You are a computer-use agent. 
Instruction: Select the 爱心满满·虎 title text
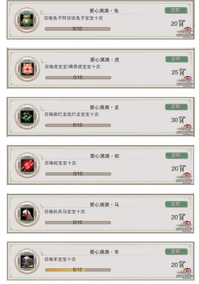tap(104, 60)
